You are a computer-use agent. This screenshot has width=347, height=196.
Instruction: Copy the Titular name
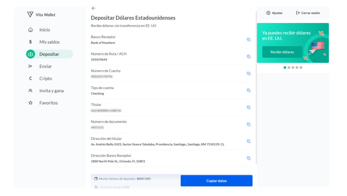point(248,107)
